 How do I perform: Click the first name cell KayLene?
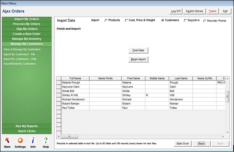[133, 87]
